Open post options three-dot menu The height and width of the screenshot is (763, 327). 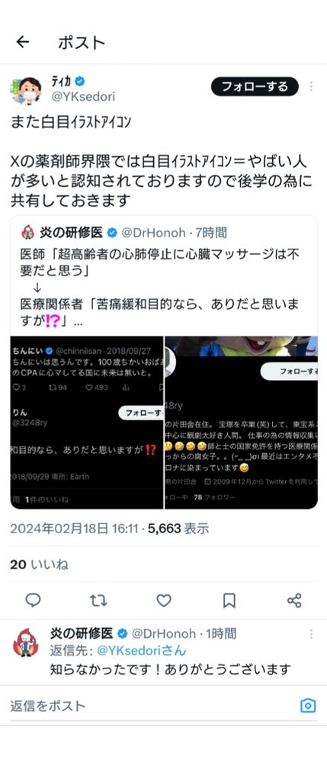coord(311,87)
